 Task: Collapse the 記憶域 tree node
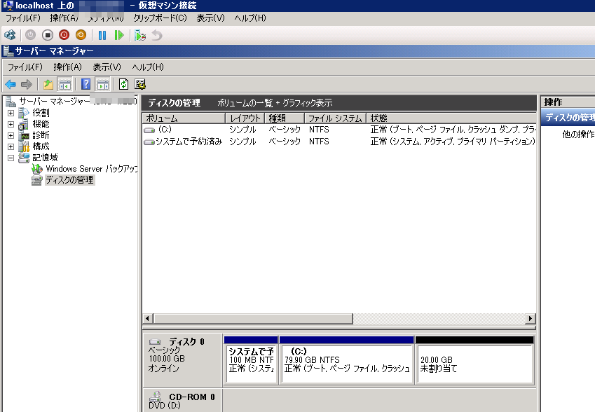[x=11, y=158]
